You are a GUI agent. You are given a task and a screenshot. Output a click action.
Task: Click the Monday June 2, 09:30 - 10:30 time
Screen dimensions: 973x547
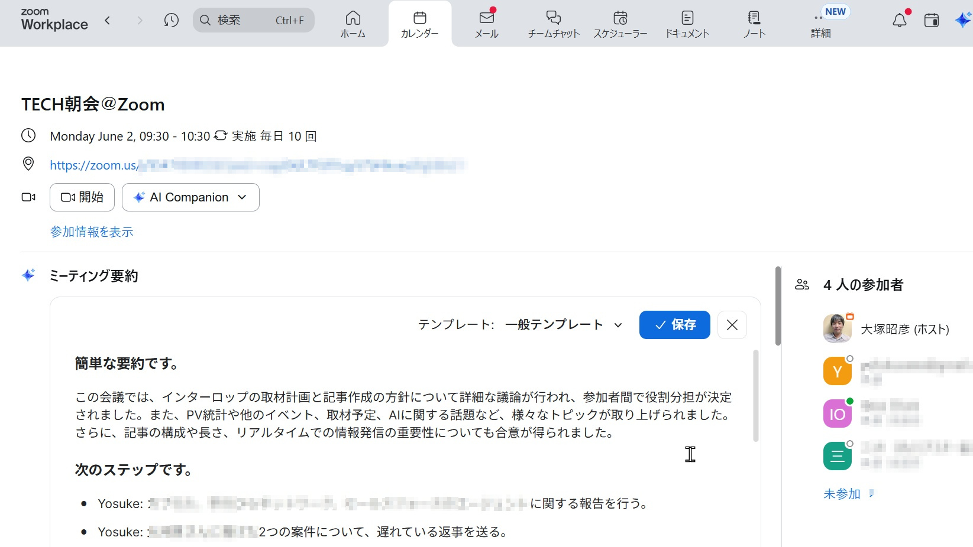(130, 136)
